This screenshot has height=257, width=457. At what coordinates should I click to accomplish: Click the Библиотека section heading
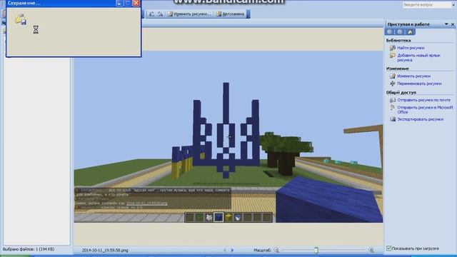tap(398, 40)
